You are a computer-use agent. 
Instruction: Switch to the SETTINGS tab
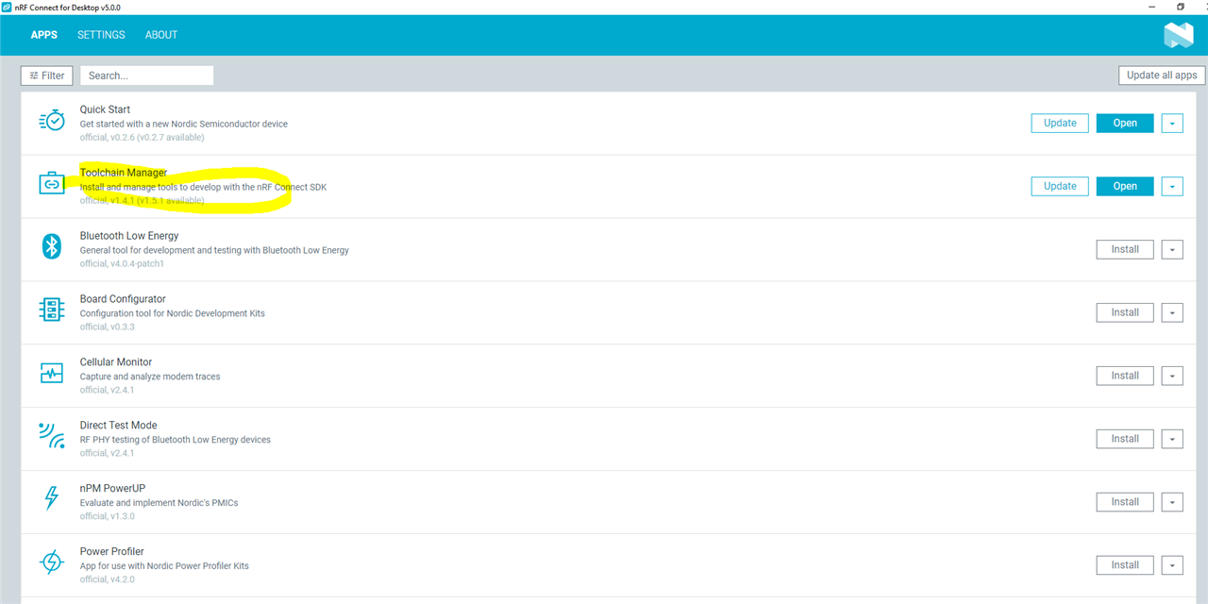[101, 35]
